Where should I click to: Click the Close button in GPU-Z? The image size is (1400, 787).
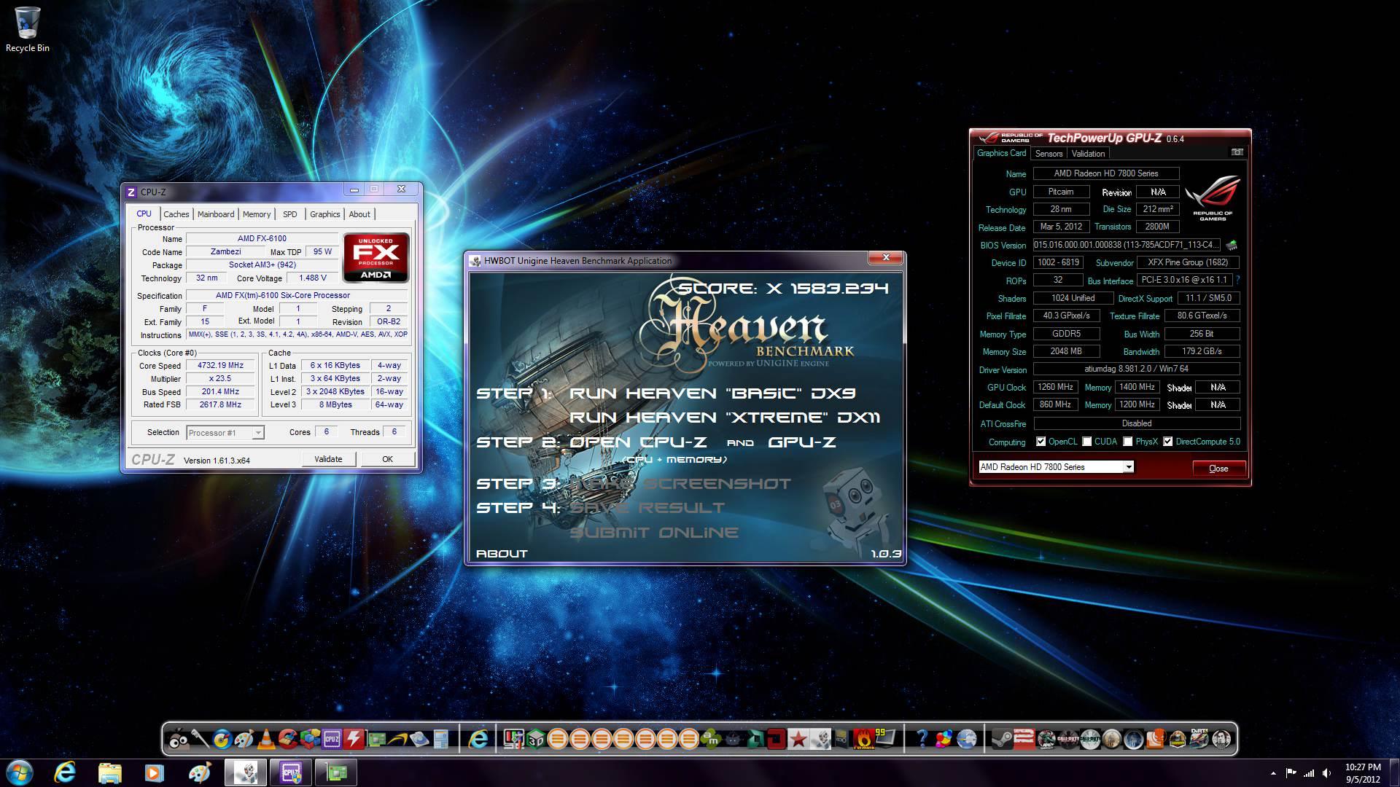(1218, 469)
